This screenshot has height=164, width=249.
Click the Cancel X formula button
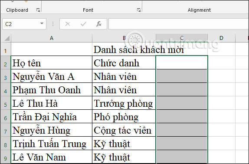tap(68, 24)
